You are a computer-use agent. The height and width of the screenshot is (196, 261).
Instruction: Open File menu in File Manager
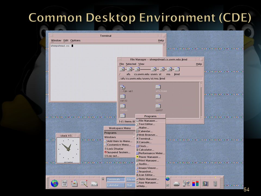122,64
